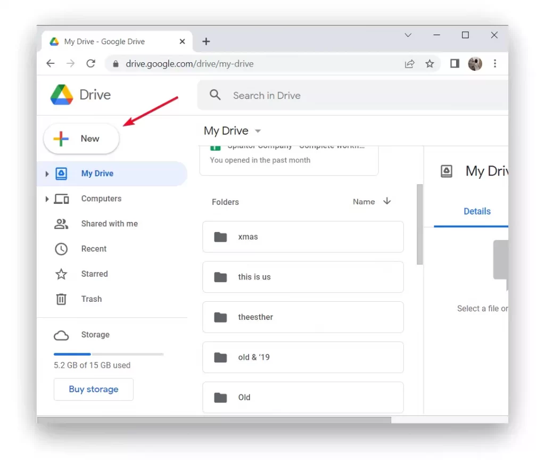The image size is (545, 470).
Task: Sort folders by the Name label
Action: [x=364, y=202]
